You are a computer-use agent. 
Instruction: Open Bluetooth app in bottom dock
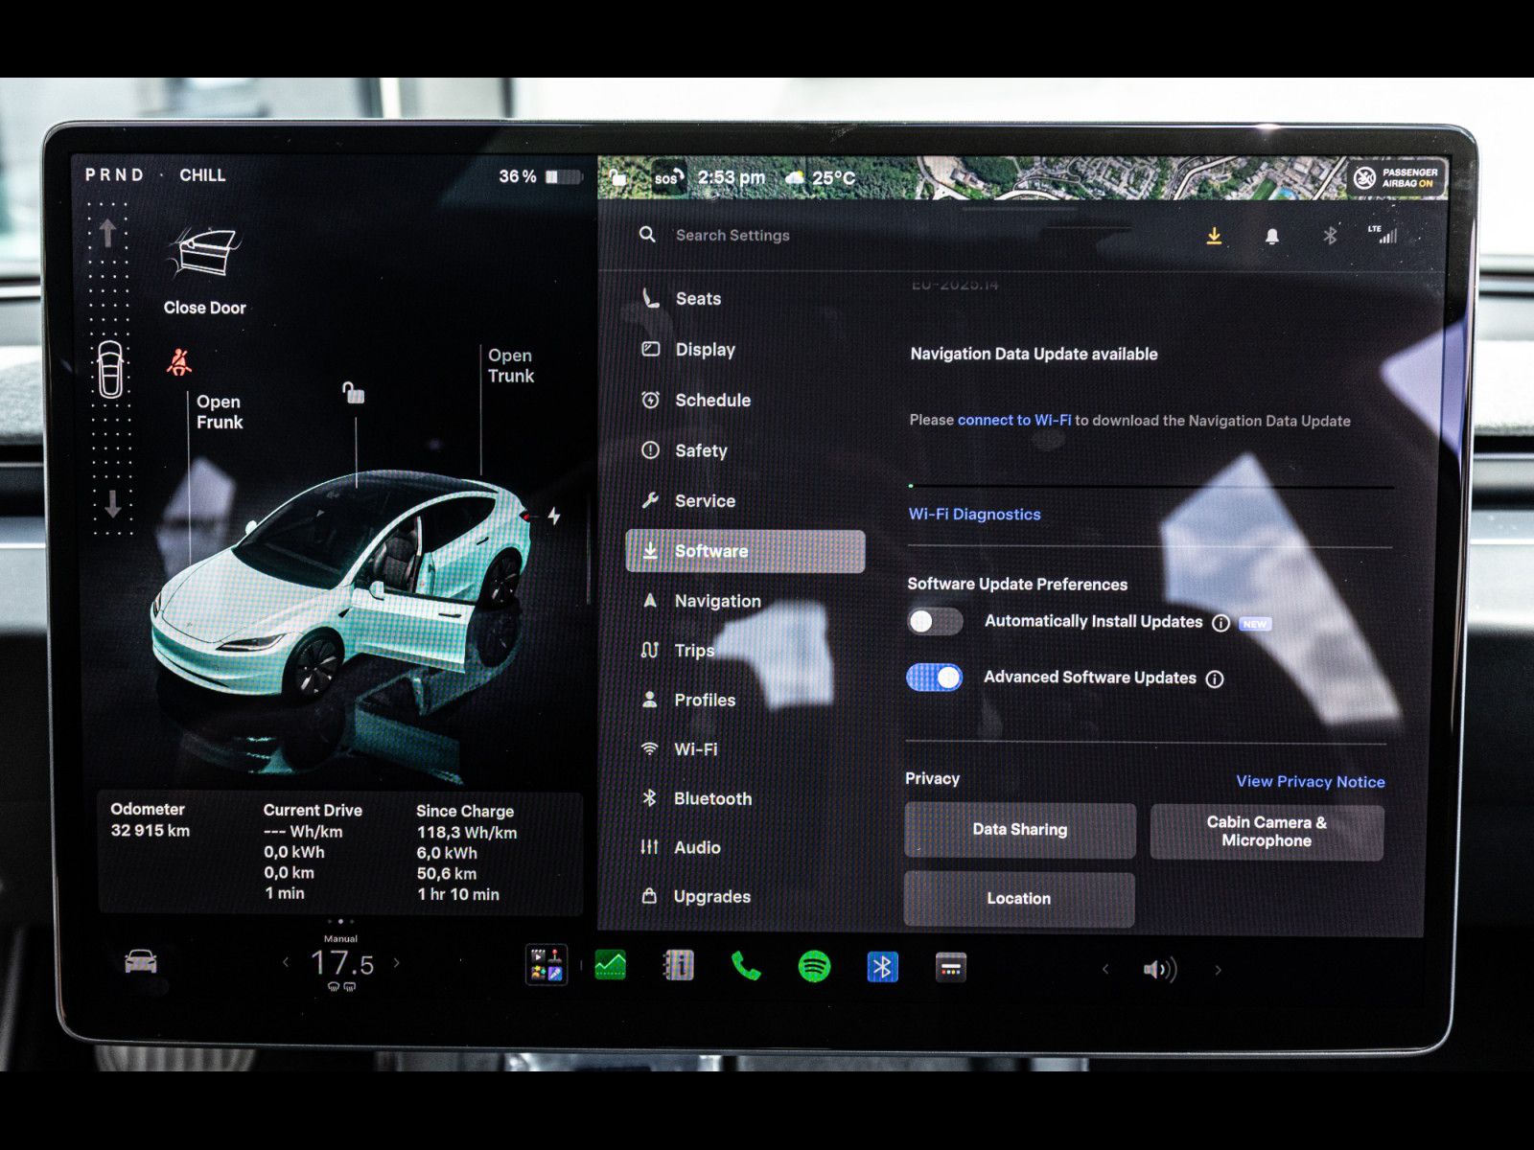pyautogui.click(x=883, y=967)
